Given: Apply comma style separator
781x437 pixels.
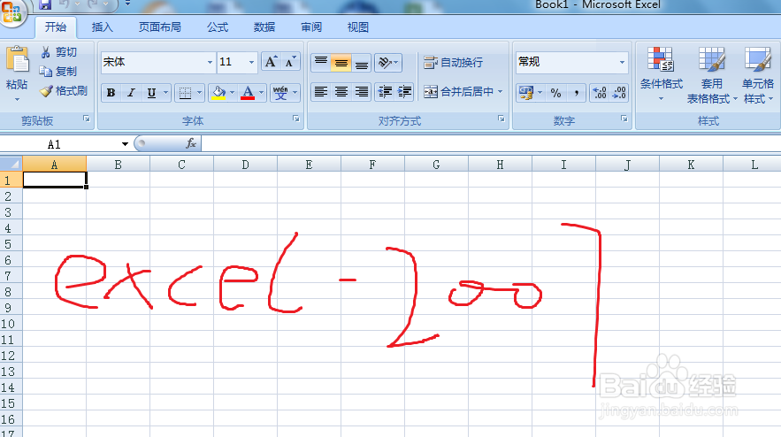Looking at the screenshot, I should pyautogui.click(x=577, y=93).
